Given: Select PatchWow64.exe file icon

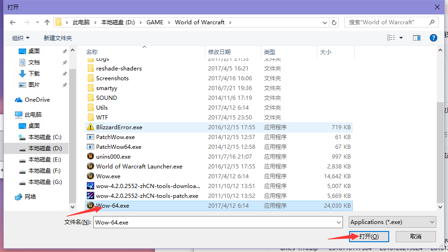Looking at the screenshot, I should pyautogui.click(x=90, y=147).
